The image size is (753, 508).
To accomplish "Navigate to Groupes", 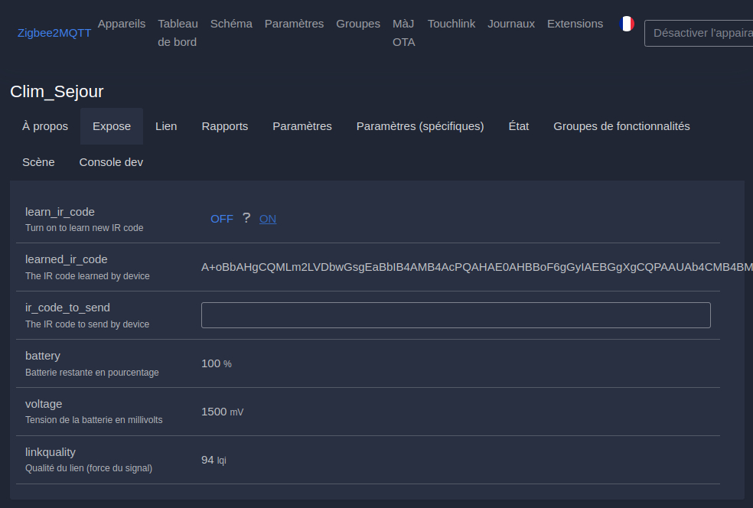I will point(358,24).
